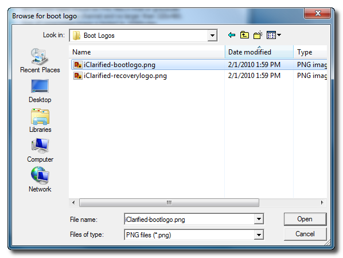Expand the File name dropdown arrow

[x=259, y=219]
